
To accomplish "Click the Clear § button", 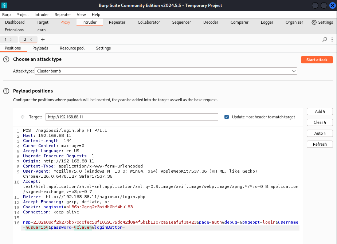I will click(x=320, y=122).
